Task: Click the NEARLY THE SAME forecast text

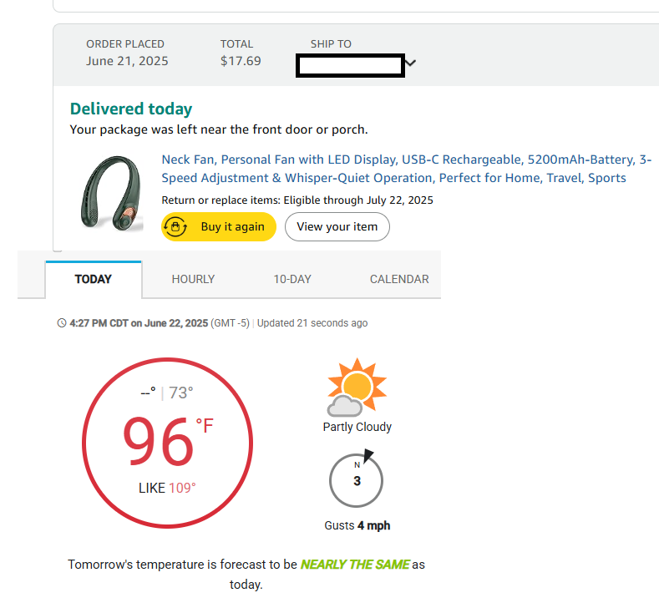Action: [x=355, y=565]
